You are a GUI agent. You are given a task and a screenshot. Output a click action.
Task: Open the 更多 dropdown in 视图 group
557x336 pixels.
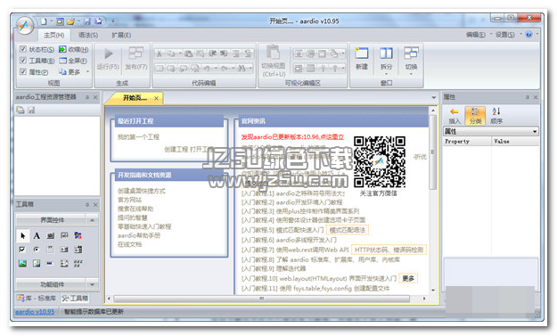(87, 72)
